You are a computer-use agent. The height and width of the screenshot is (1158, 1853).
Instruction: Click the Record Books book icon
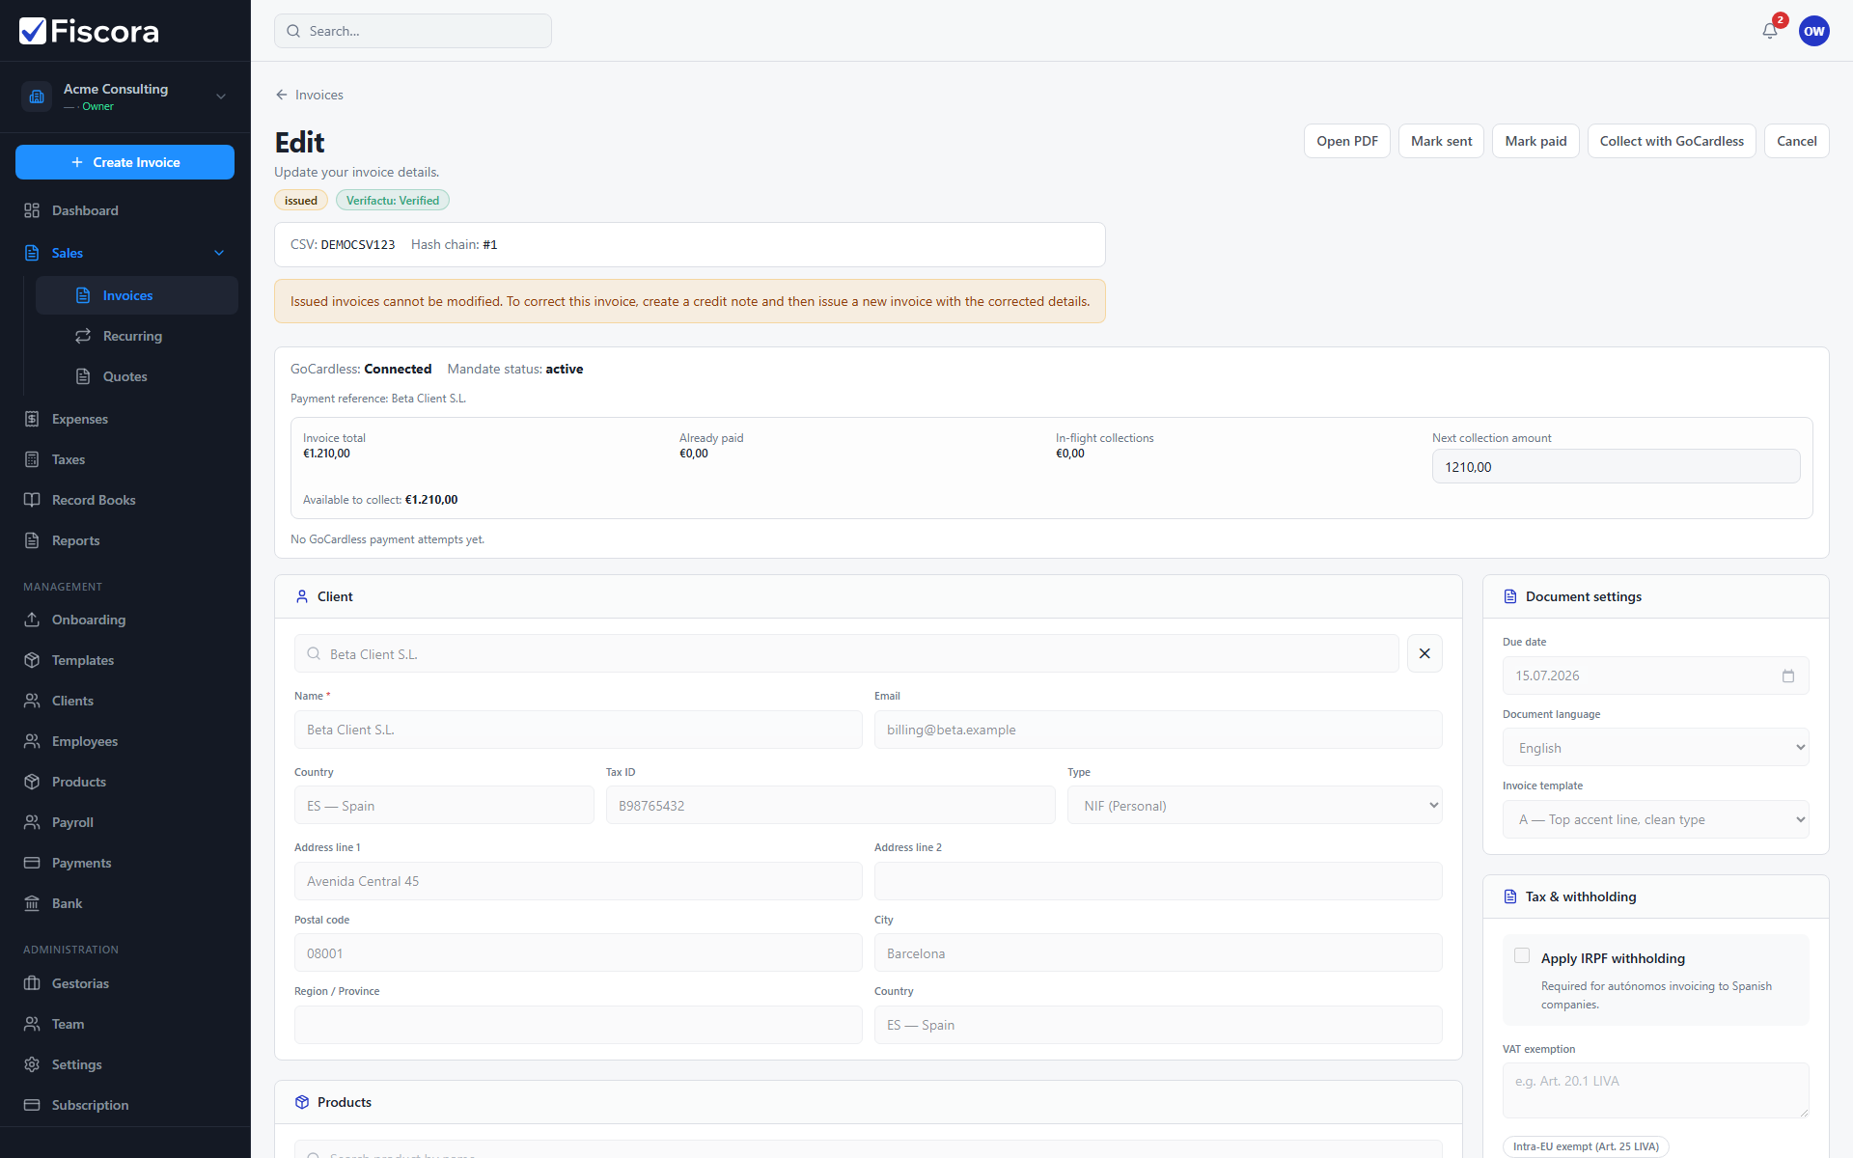coord(32,500)
